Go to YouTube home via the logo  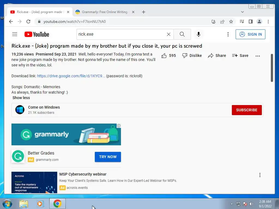[37, 34]
